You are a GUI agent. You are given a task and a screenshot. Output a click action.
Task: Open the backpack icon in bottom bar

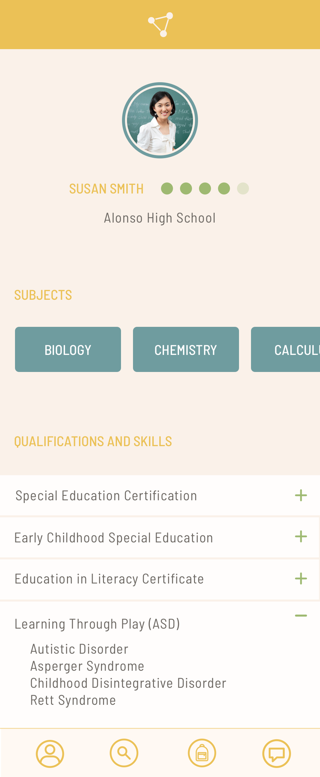pos(202,753)
